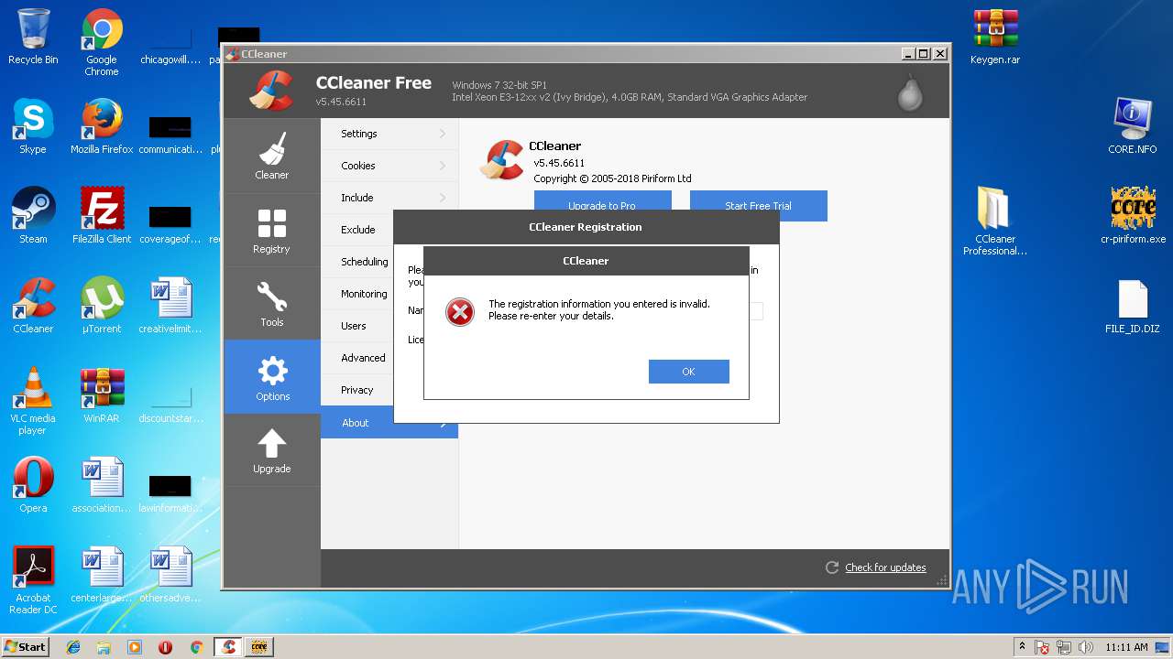The image size is (1173, 659).
Task: Click the Start button
Action: (26, 647)
